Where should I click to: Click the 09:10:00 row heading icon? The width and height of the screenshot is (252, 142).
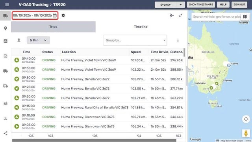tap(17, 117)
